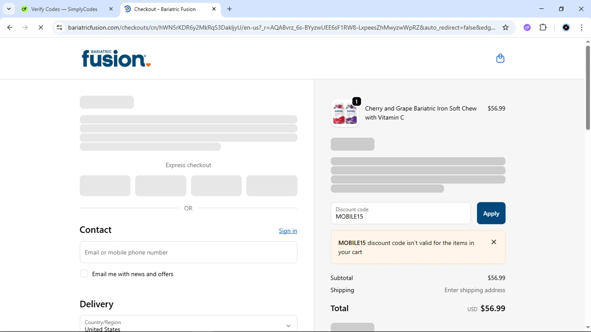
Task: Open the browser extensions puzzle icon
Action: pyautogui.click(x=543, y=28)
